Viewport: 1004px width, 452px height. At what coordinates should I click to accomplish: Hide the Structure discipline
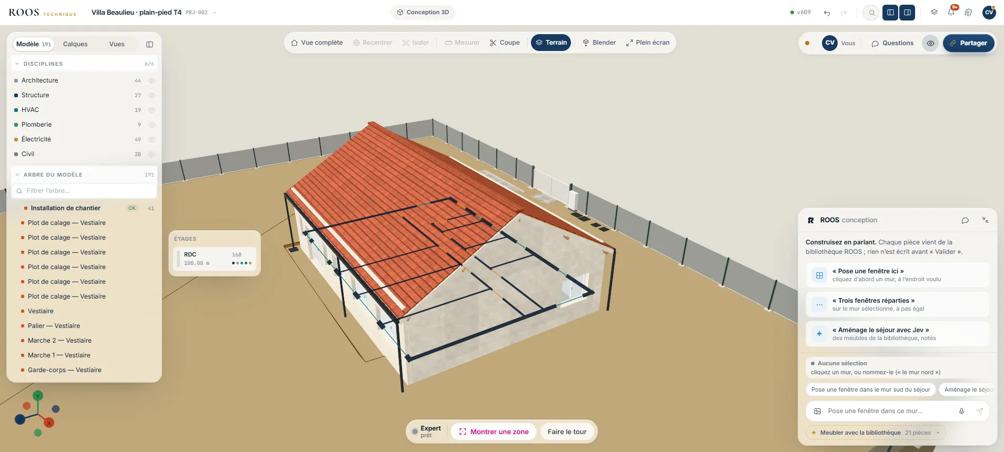152,95
